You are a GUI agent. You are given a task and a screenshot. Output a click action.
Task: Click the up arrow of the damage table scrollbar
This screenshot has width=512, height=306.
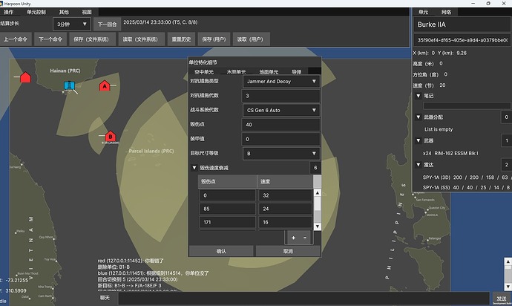click(317, 193)
